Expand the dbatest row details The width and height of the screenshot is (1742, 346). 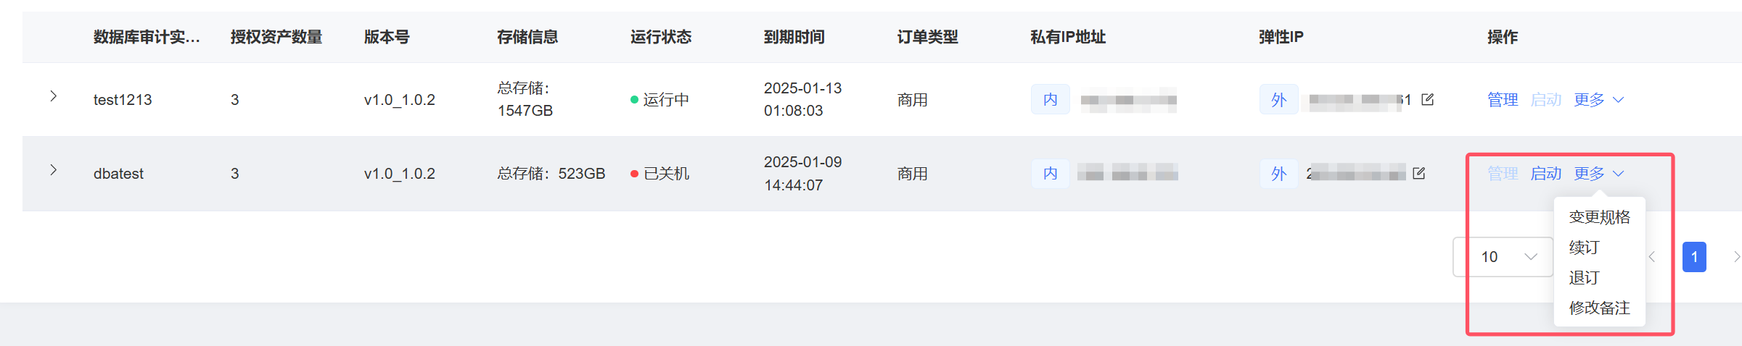tap(53, 170)
